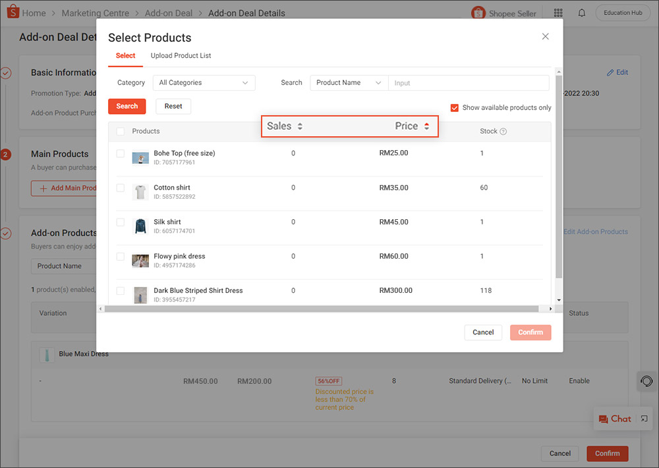Click the search input field
This screenshot has height=468, width=659.
[469, 82]
